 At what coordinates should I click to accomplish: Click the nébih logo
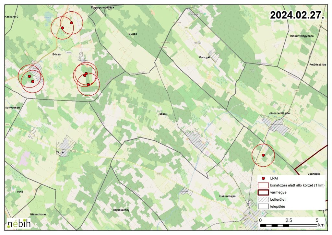(x=19, y=223)
